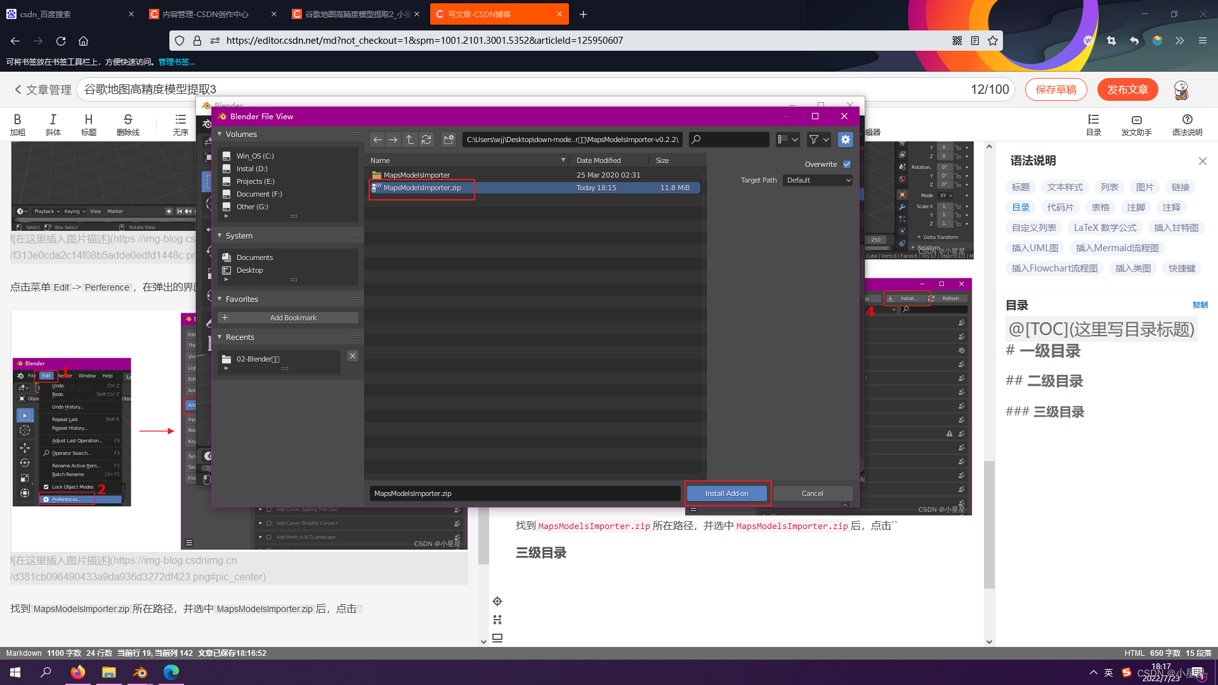Select MapsModelsImporter folder row
Screen dimensions: 1218x685
tap(534, 175)
